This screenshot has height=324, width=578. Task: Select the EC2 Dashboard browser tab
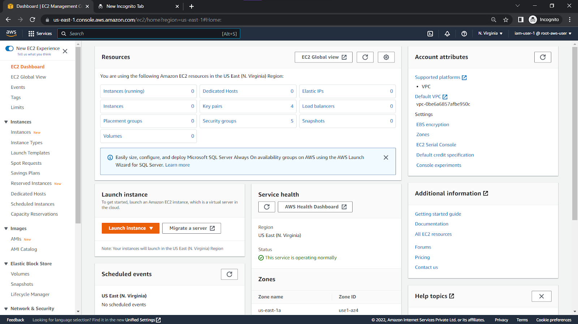[x=48, y=6]
